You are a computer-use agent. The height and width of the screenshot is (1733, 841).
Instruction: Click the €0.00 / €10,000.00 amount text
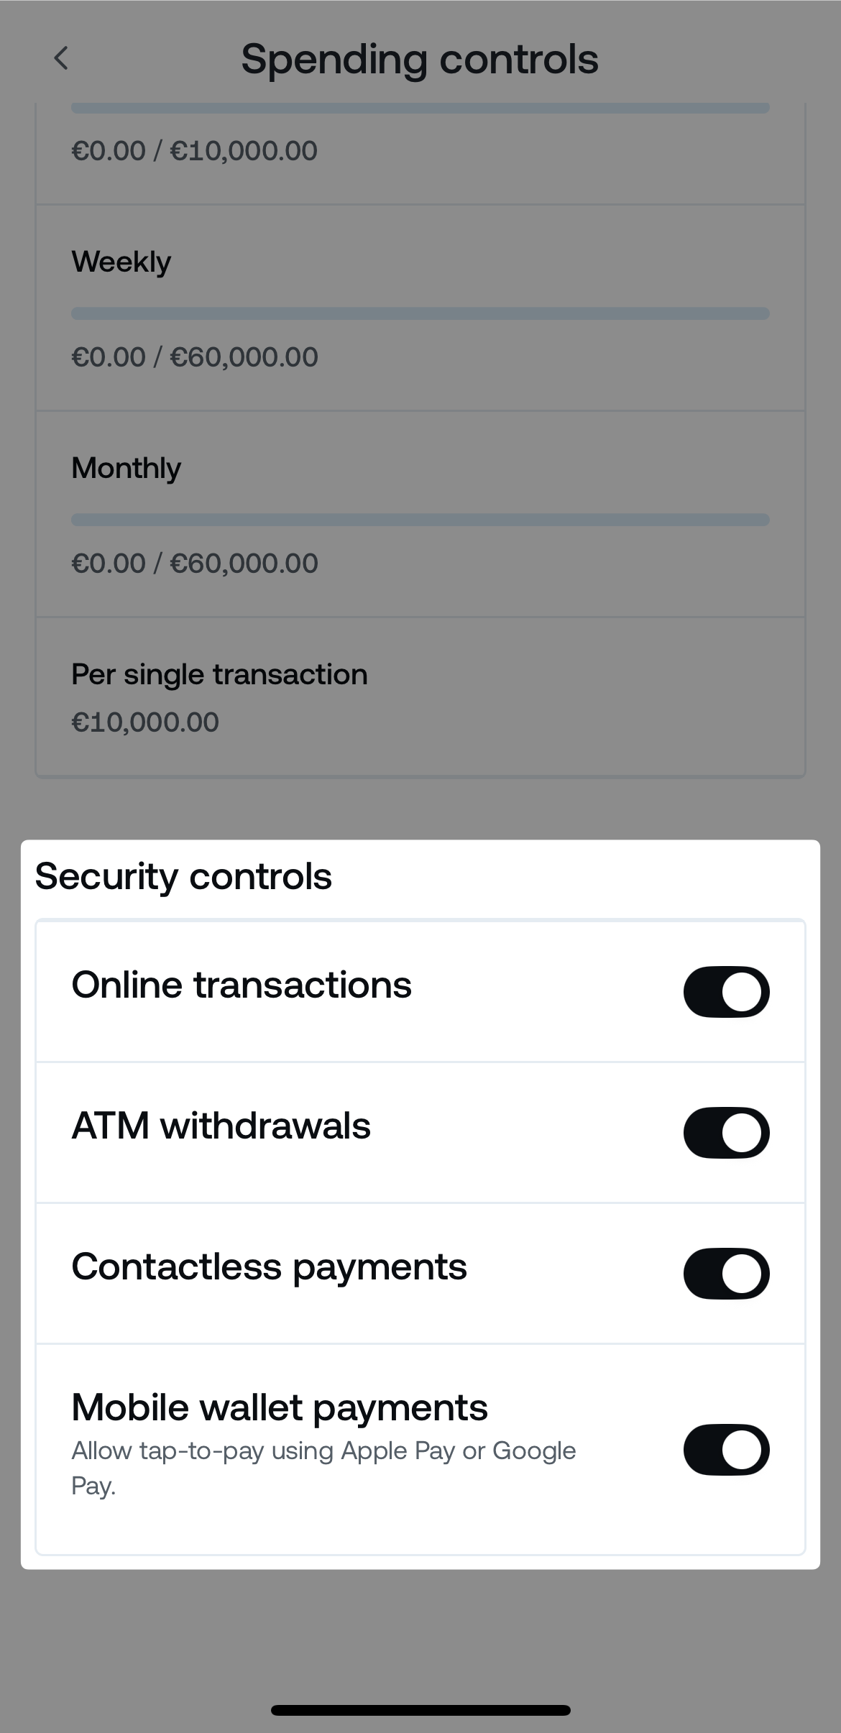[x=195, y=150]
